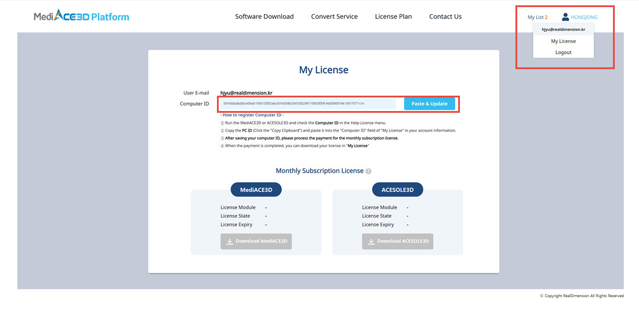Click the user profile icon beside HONGJONG
The height and width of the screenshot is (326, 639).
565,17
